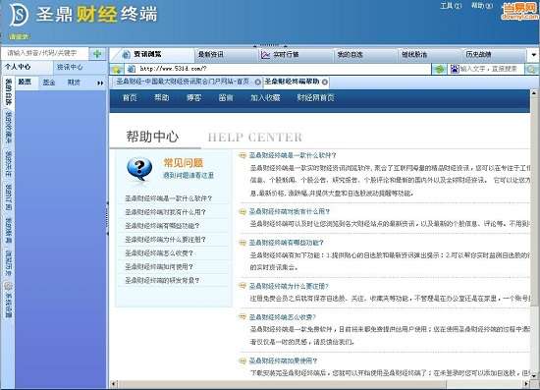Click 博客 in the web navigation bar
The width and height of the screenshot is (540, 390).
[193, 98]
